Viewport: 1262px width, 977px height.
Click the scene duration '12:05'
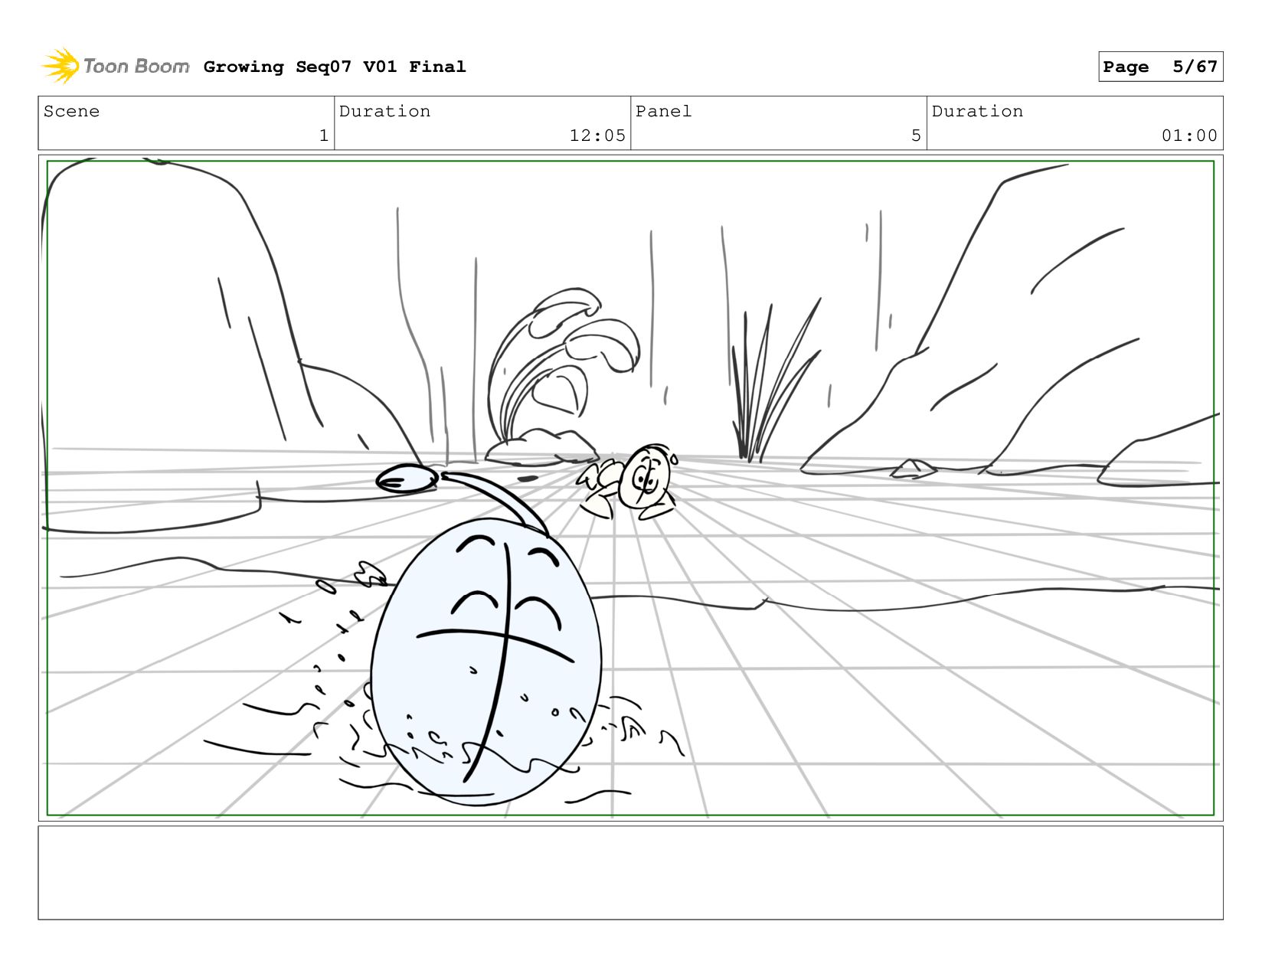tap(597, 136)
